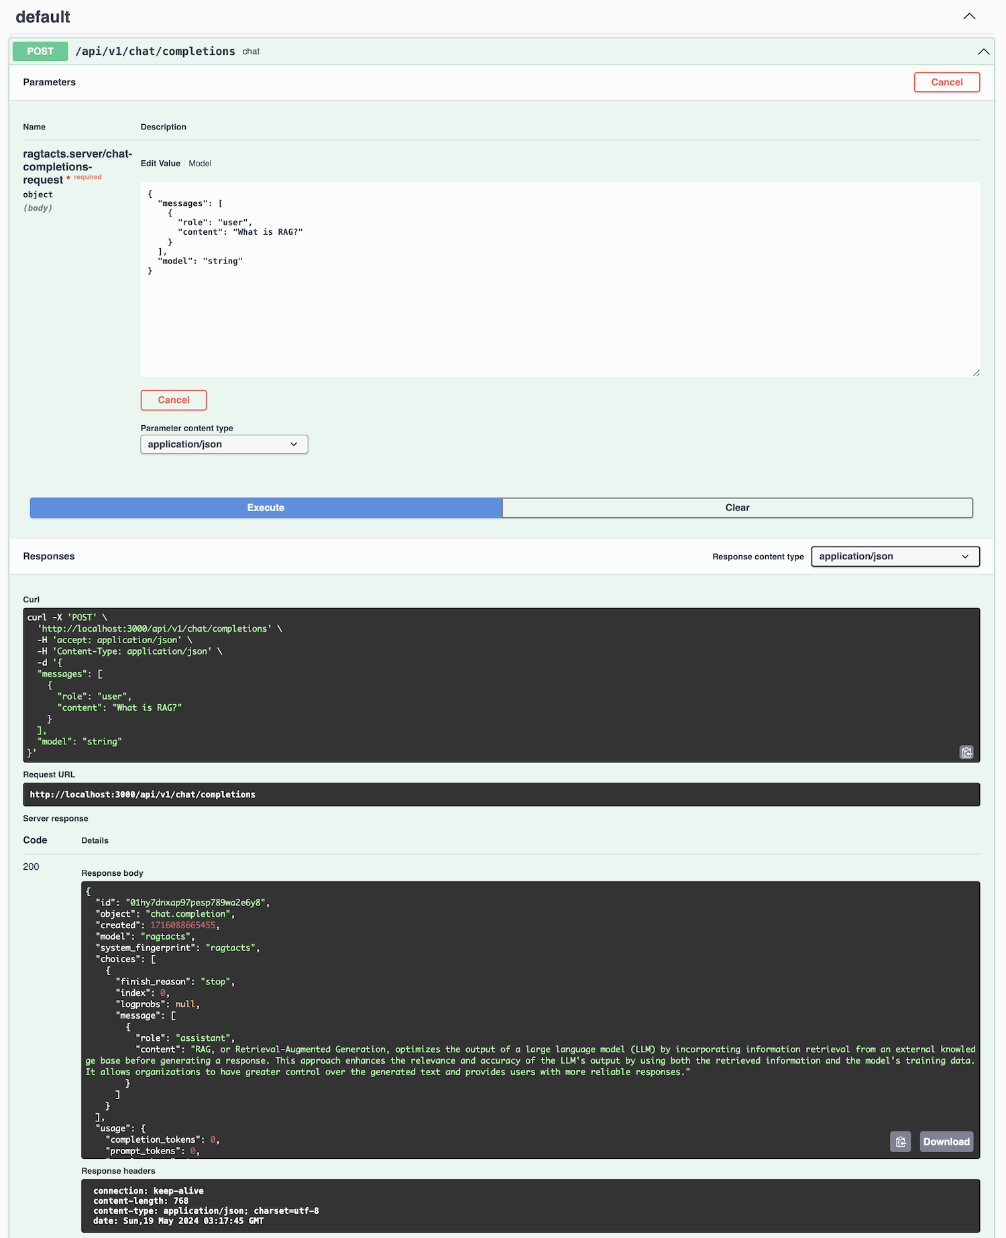Click the "finish_reason": "stop" line
Screen dimensions: 1006x1238
pyautogui.click(x=175, y=982)
